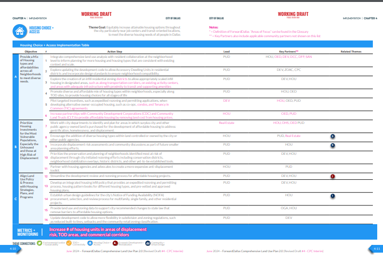Click action step 8 Encourage the addition of diverse housing
Image resolution: width=383 pixels, height=256 pixels.
[114, 138]
